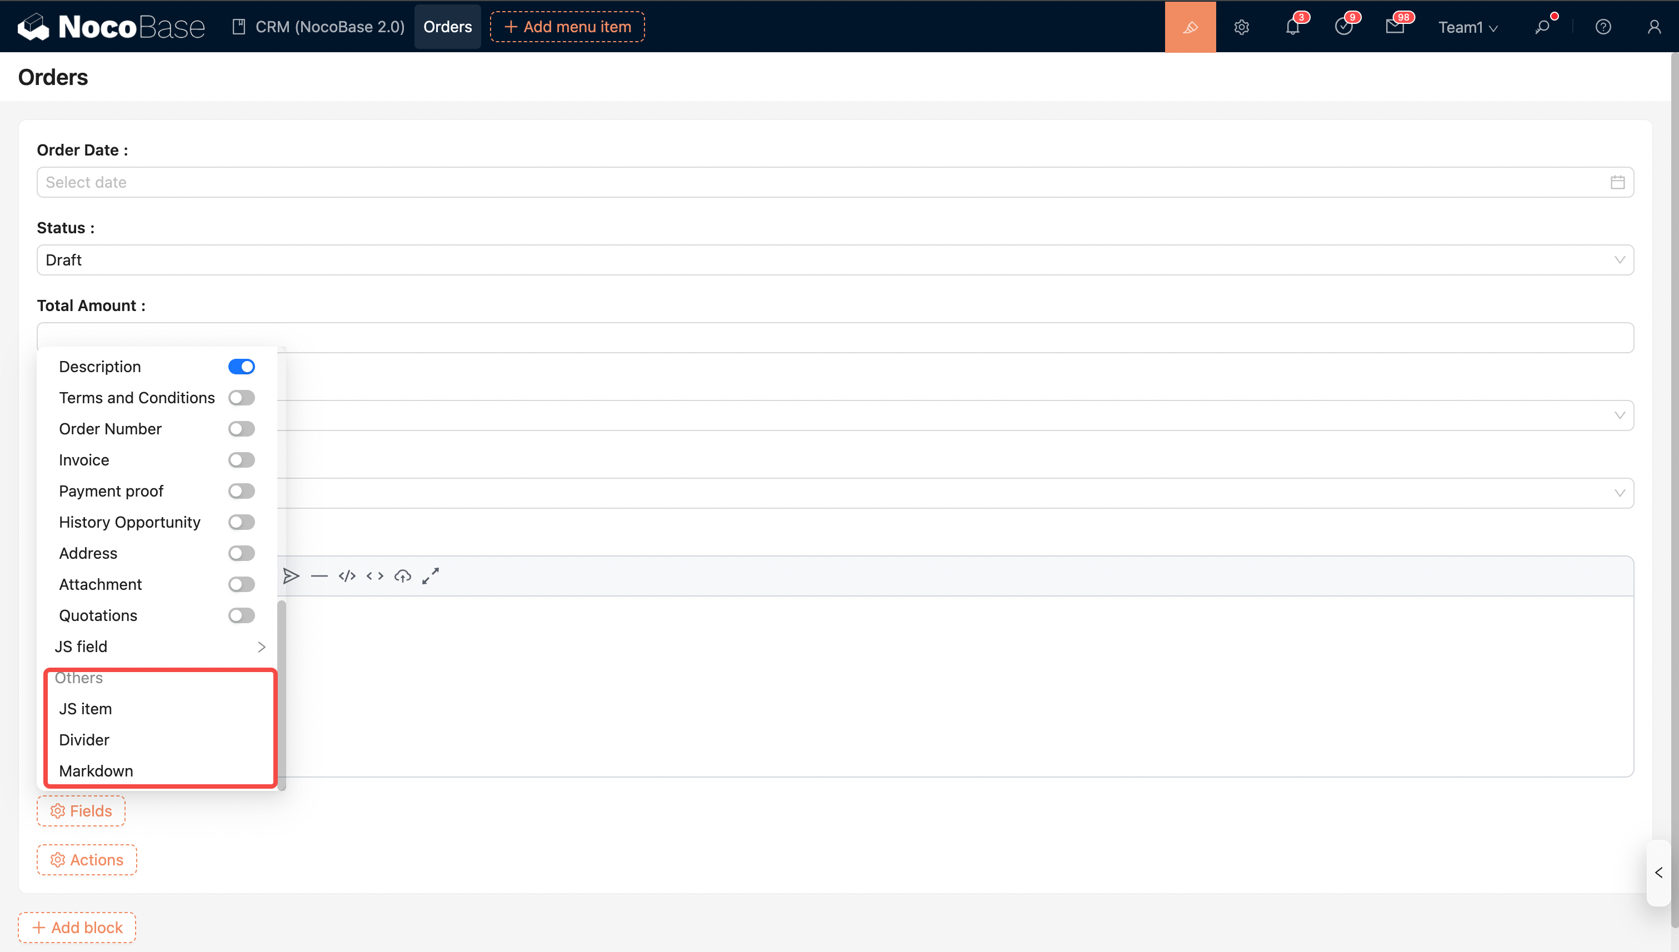Open the Team1 role switcher

[1467, 27]
